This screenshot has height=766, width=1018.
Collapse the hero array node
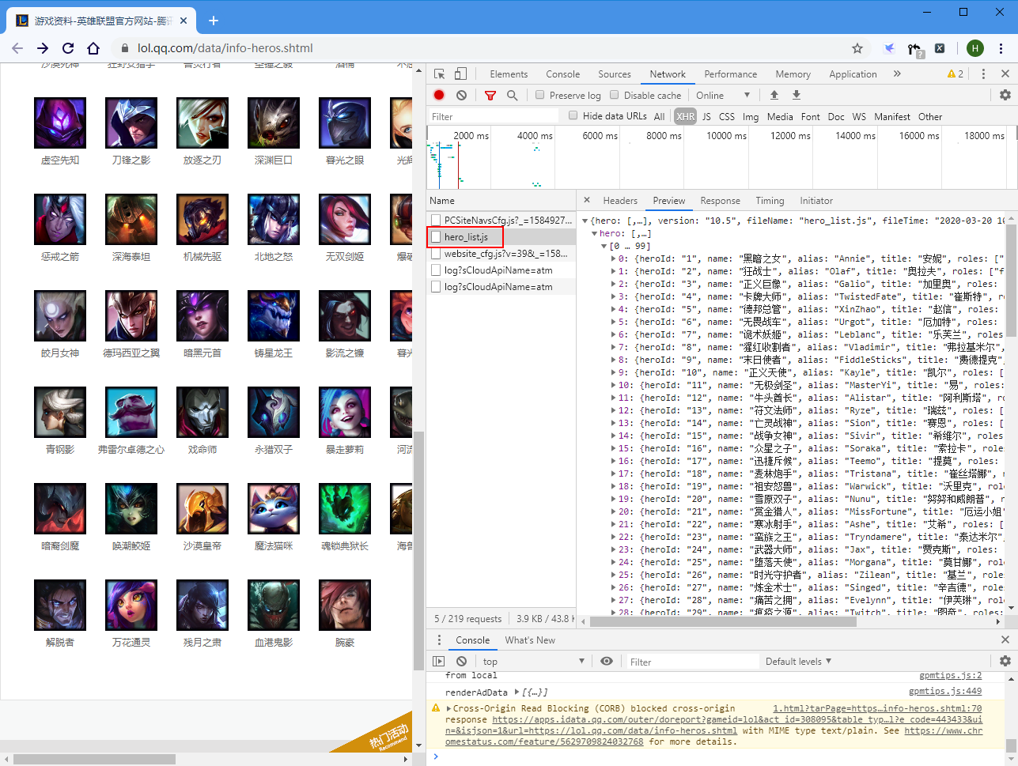coord(595,234)
